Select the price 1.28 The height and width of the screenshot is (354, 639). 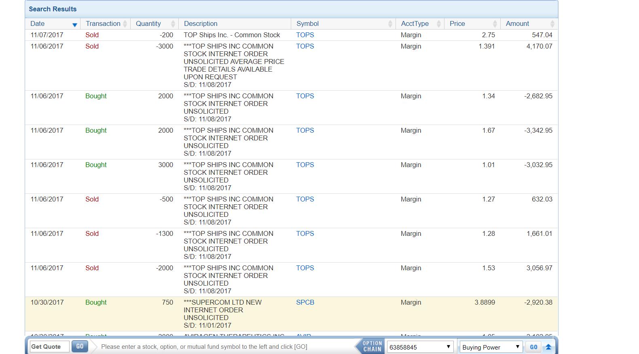[x=488, y=234]
